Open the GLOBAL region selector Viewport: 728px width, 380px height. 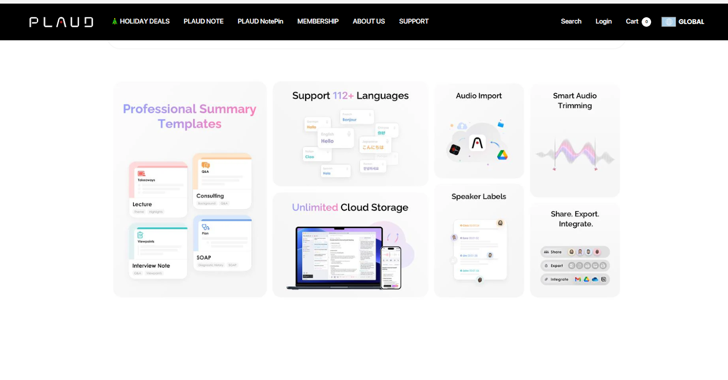691,22
